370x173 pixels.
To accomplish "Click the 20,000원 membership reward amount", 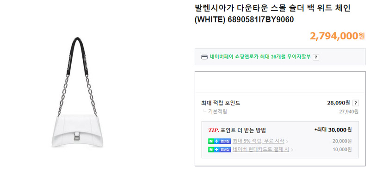I will click(342, 141).
